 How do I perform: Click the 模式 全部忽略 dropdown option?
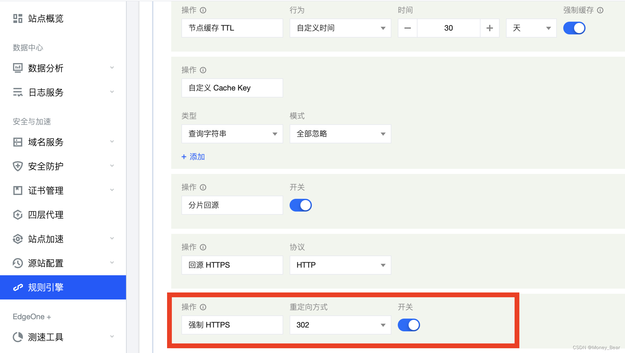pyautogui.click(x=339, y=134)
